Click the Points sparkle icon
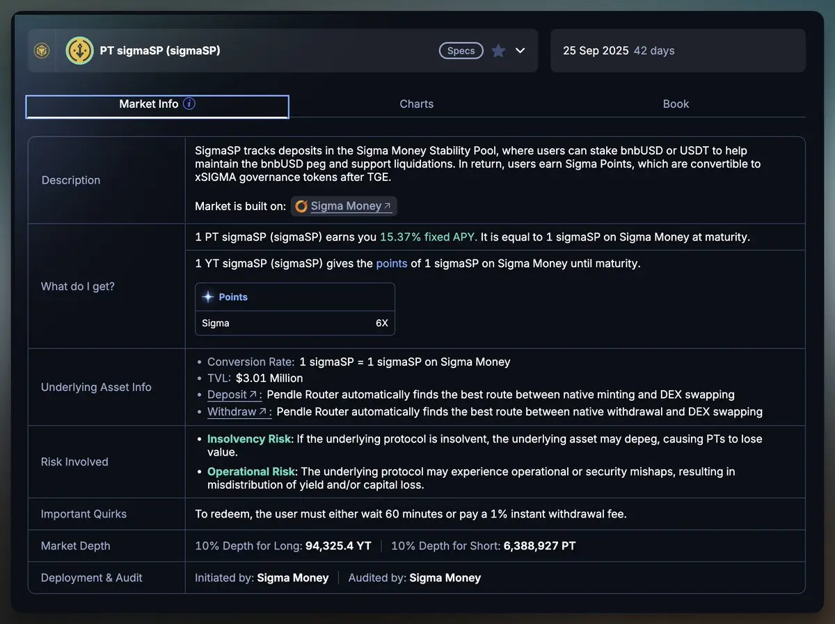This screenshot has height=624, width=835. (x=208, y=296)
